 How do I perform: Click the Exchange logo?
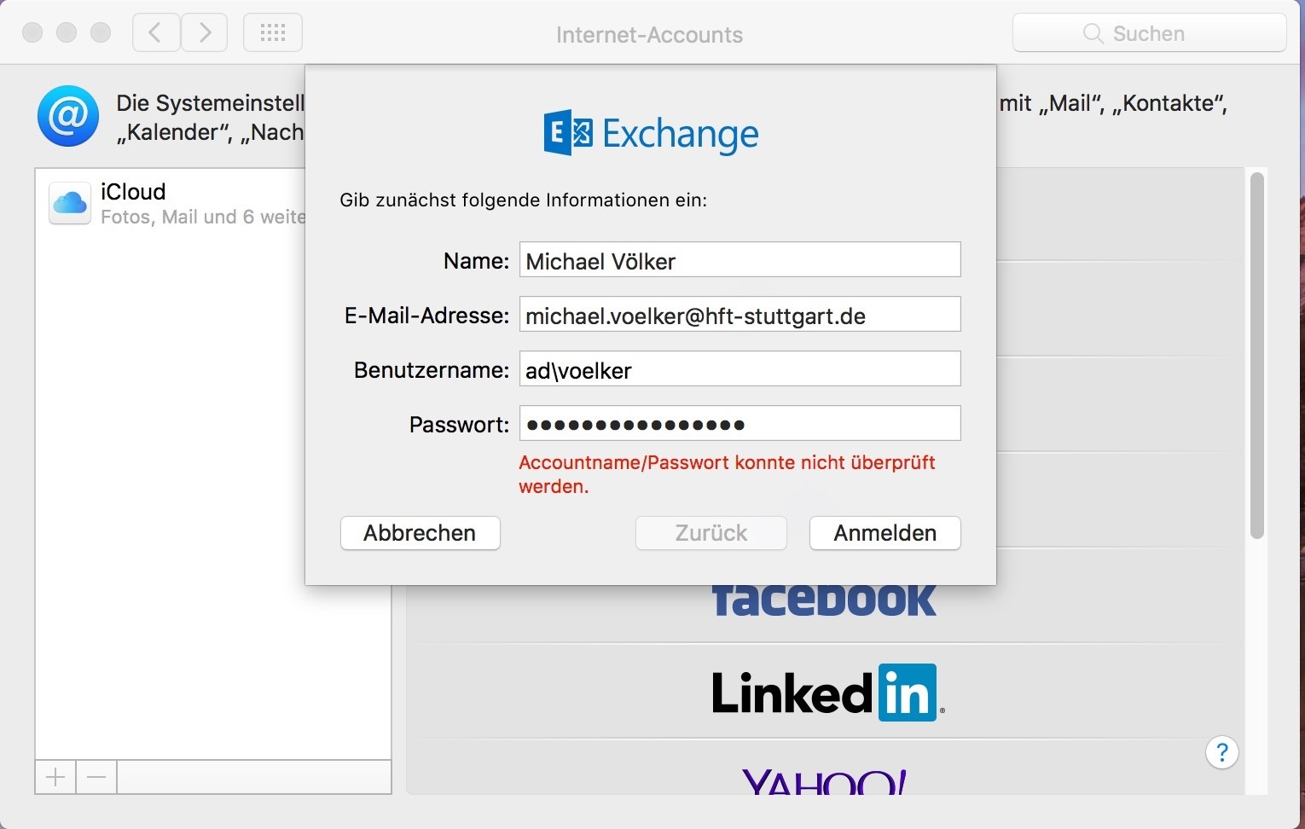pos(651,133)
